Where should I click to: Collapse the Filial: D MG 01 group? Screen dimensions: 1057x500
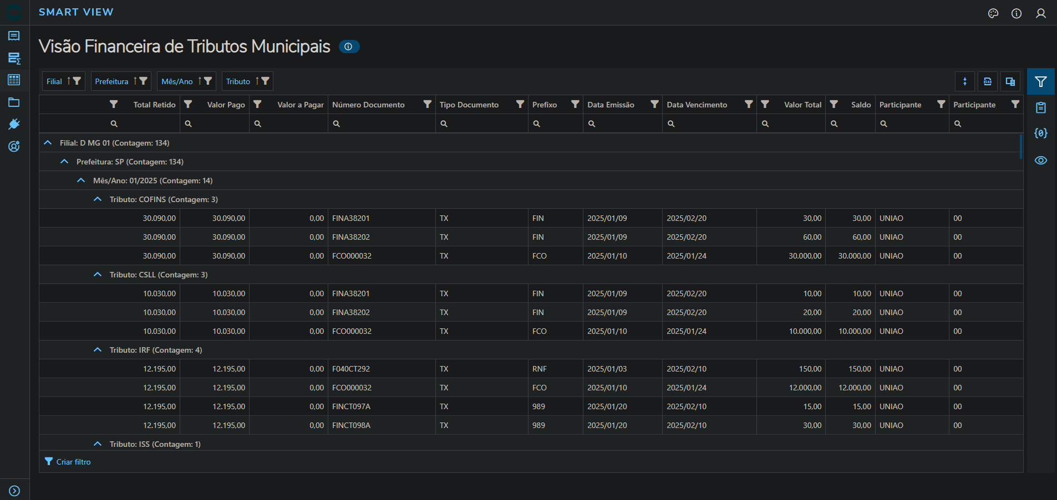[x=48, y=143]
